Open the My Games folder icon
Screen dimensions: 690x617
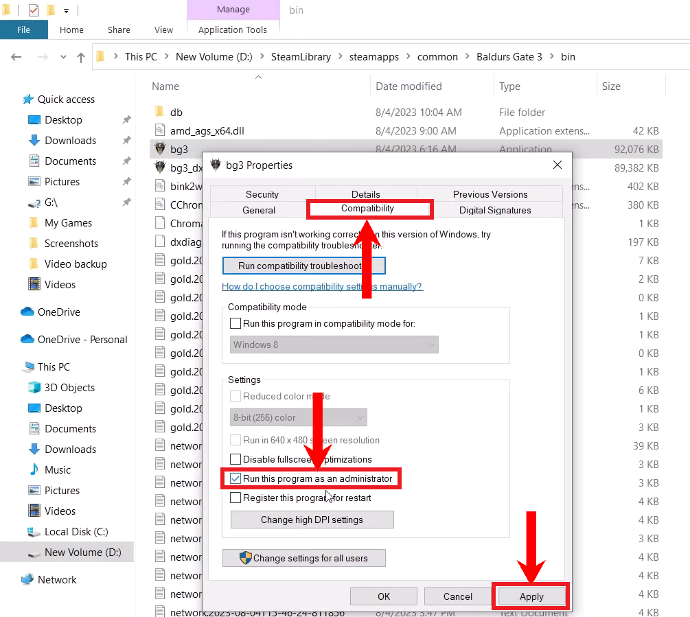click(x=34, y=223)
